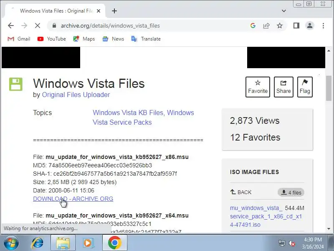Open the Translate bookmark

coord(146,39)
